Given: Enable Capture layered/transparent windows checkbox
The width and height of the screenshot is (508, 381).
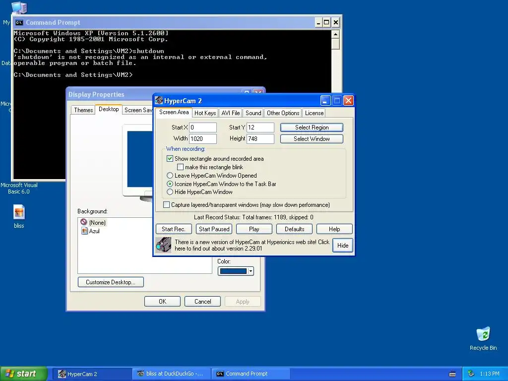Looking at the screenshot, I should [x=166, y=205].
